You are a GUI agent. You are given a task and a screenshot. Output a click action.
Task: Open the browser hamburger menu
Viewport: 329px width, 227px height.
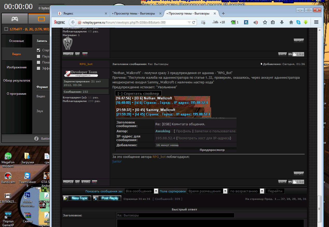(x=316, y=22)
